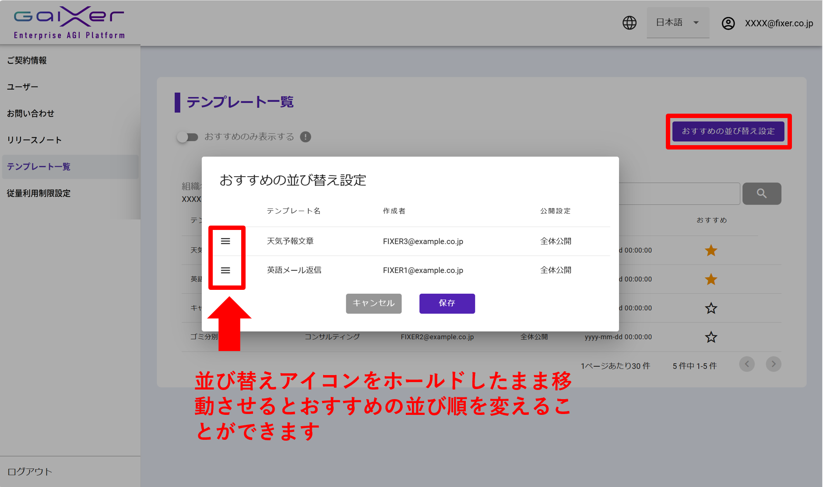Viewport: 823px width, 487px height.
Task: Click the user account avatar icon
Action: tap(728, 23)
